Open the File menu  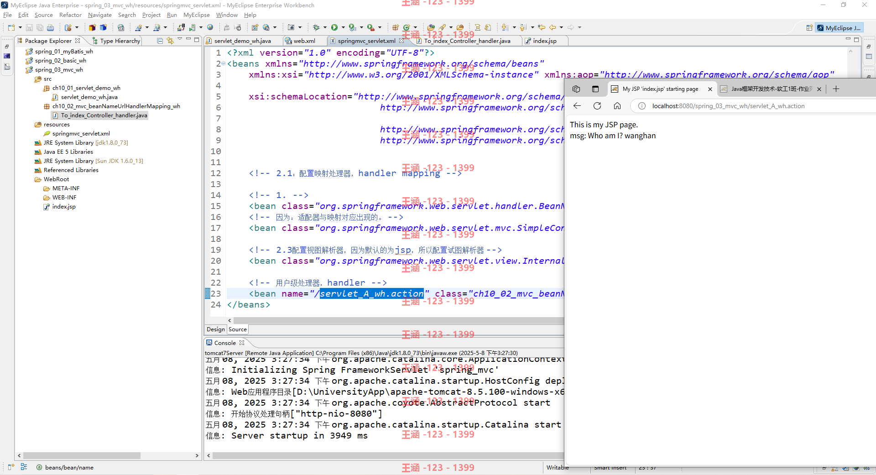[x=7, y=15]
